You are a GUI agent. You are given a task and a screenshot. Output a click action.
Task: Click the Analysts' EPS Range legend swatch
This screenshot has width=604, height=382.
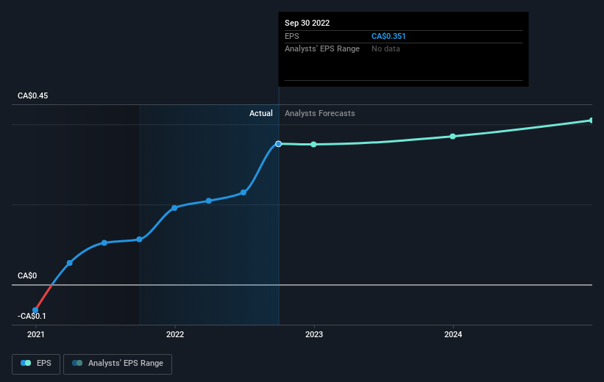tap(77, 363)
